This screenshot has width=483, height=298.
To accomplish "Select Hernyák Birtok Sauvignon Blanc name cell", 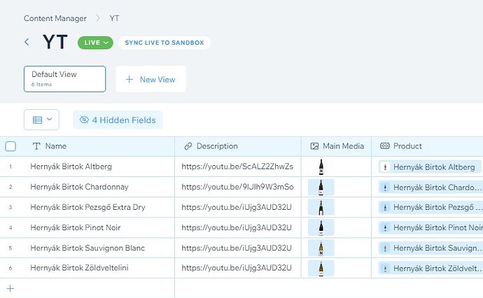I will (97, 248).
